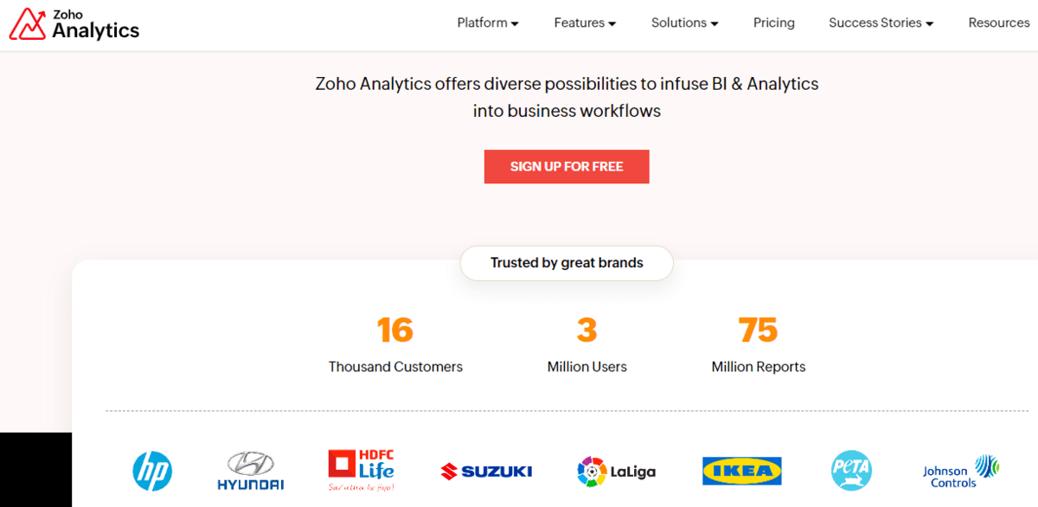Open the Resources menu item
Screen dimensions: 1038x507
(x=999, y=23)
